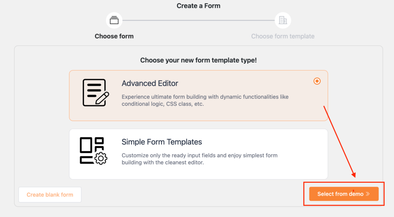Click the Advanced Editor document icon

point(96,93)
